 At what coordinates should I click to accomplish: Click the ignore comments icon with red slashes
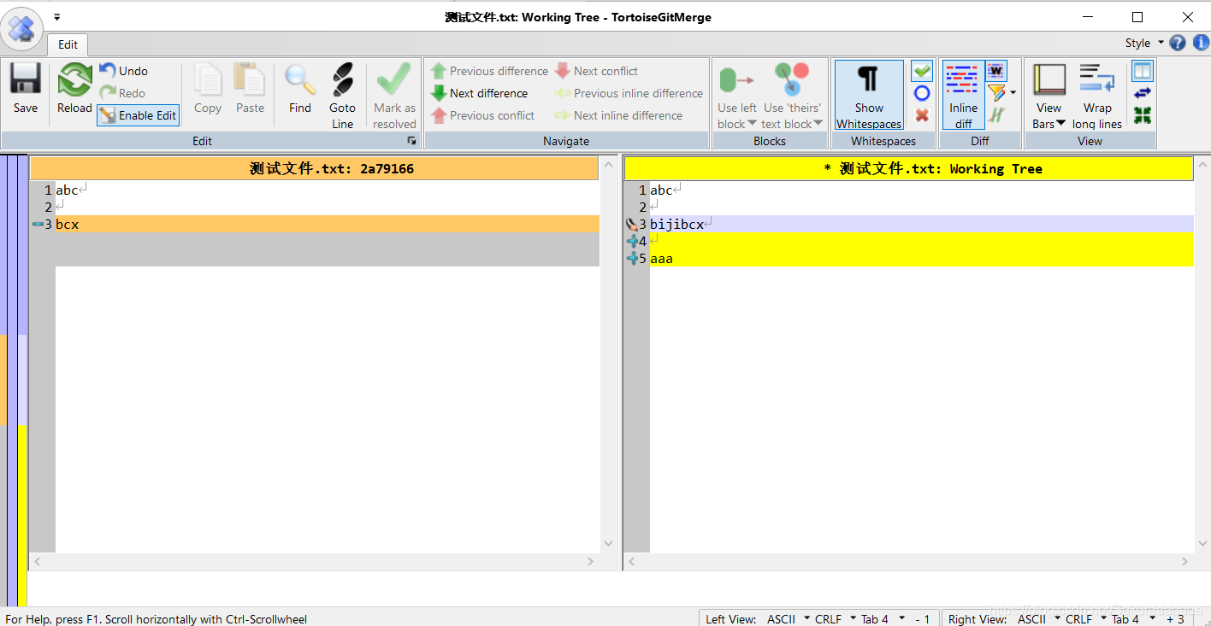(x=996, y=115)
